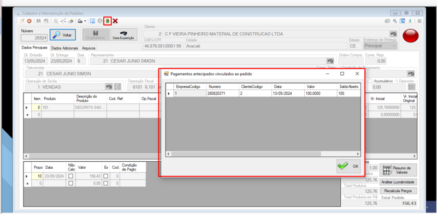Click the SaldoAberto column header
The height and width of the screenshot is (214, 437).
click(x=349, y=87)
